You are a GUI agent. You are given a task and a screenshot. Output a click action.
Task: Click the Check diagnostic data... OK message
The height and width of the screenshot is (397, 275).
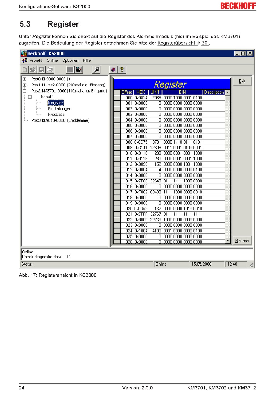click(x=46, y=257)
